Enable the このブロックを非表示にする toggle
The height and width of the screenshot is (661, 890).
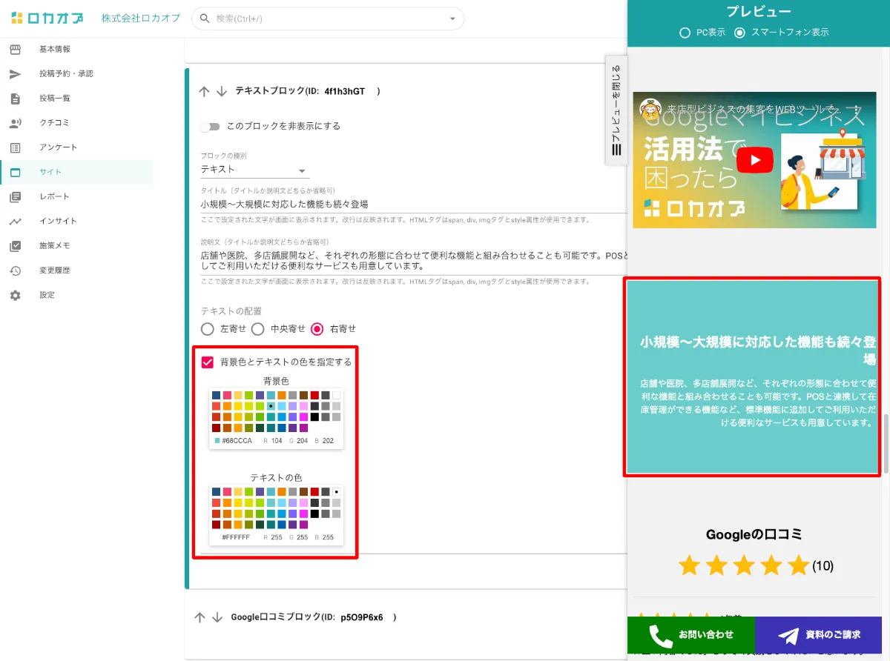point(211,126)
